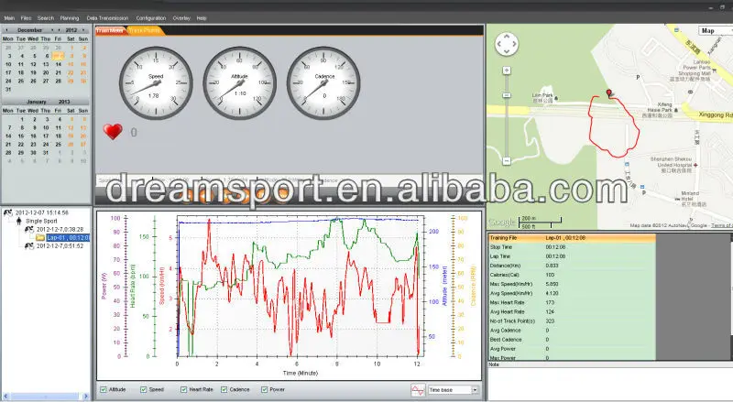
Task: Toggle the Altitude checkbox
Action: tap(104, 389)
